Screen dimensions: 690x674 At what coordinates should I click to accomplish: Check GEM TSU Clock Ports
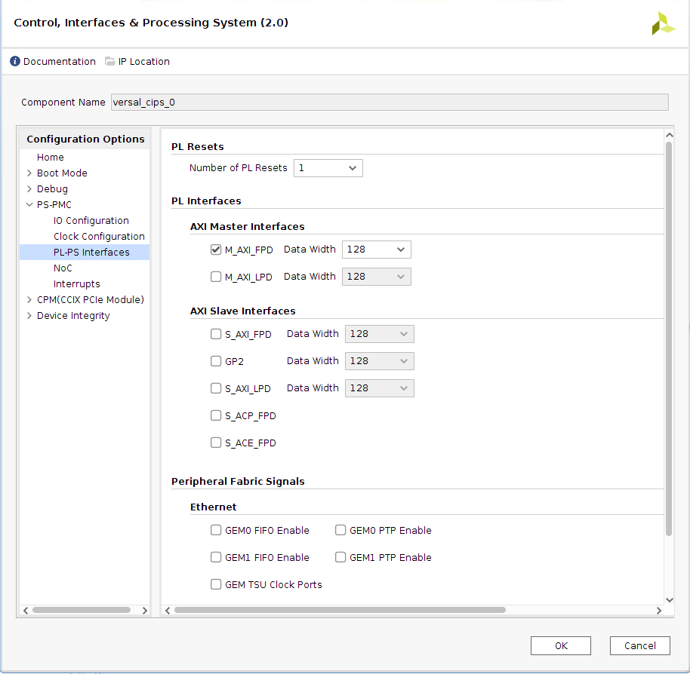(x=216, y=584)
